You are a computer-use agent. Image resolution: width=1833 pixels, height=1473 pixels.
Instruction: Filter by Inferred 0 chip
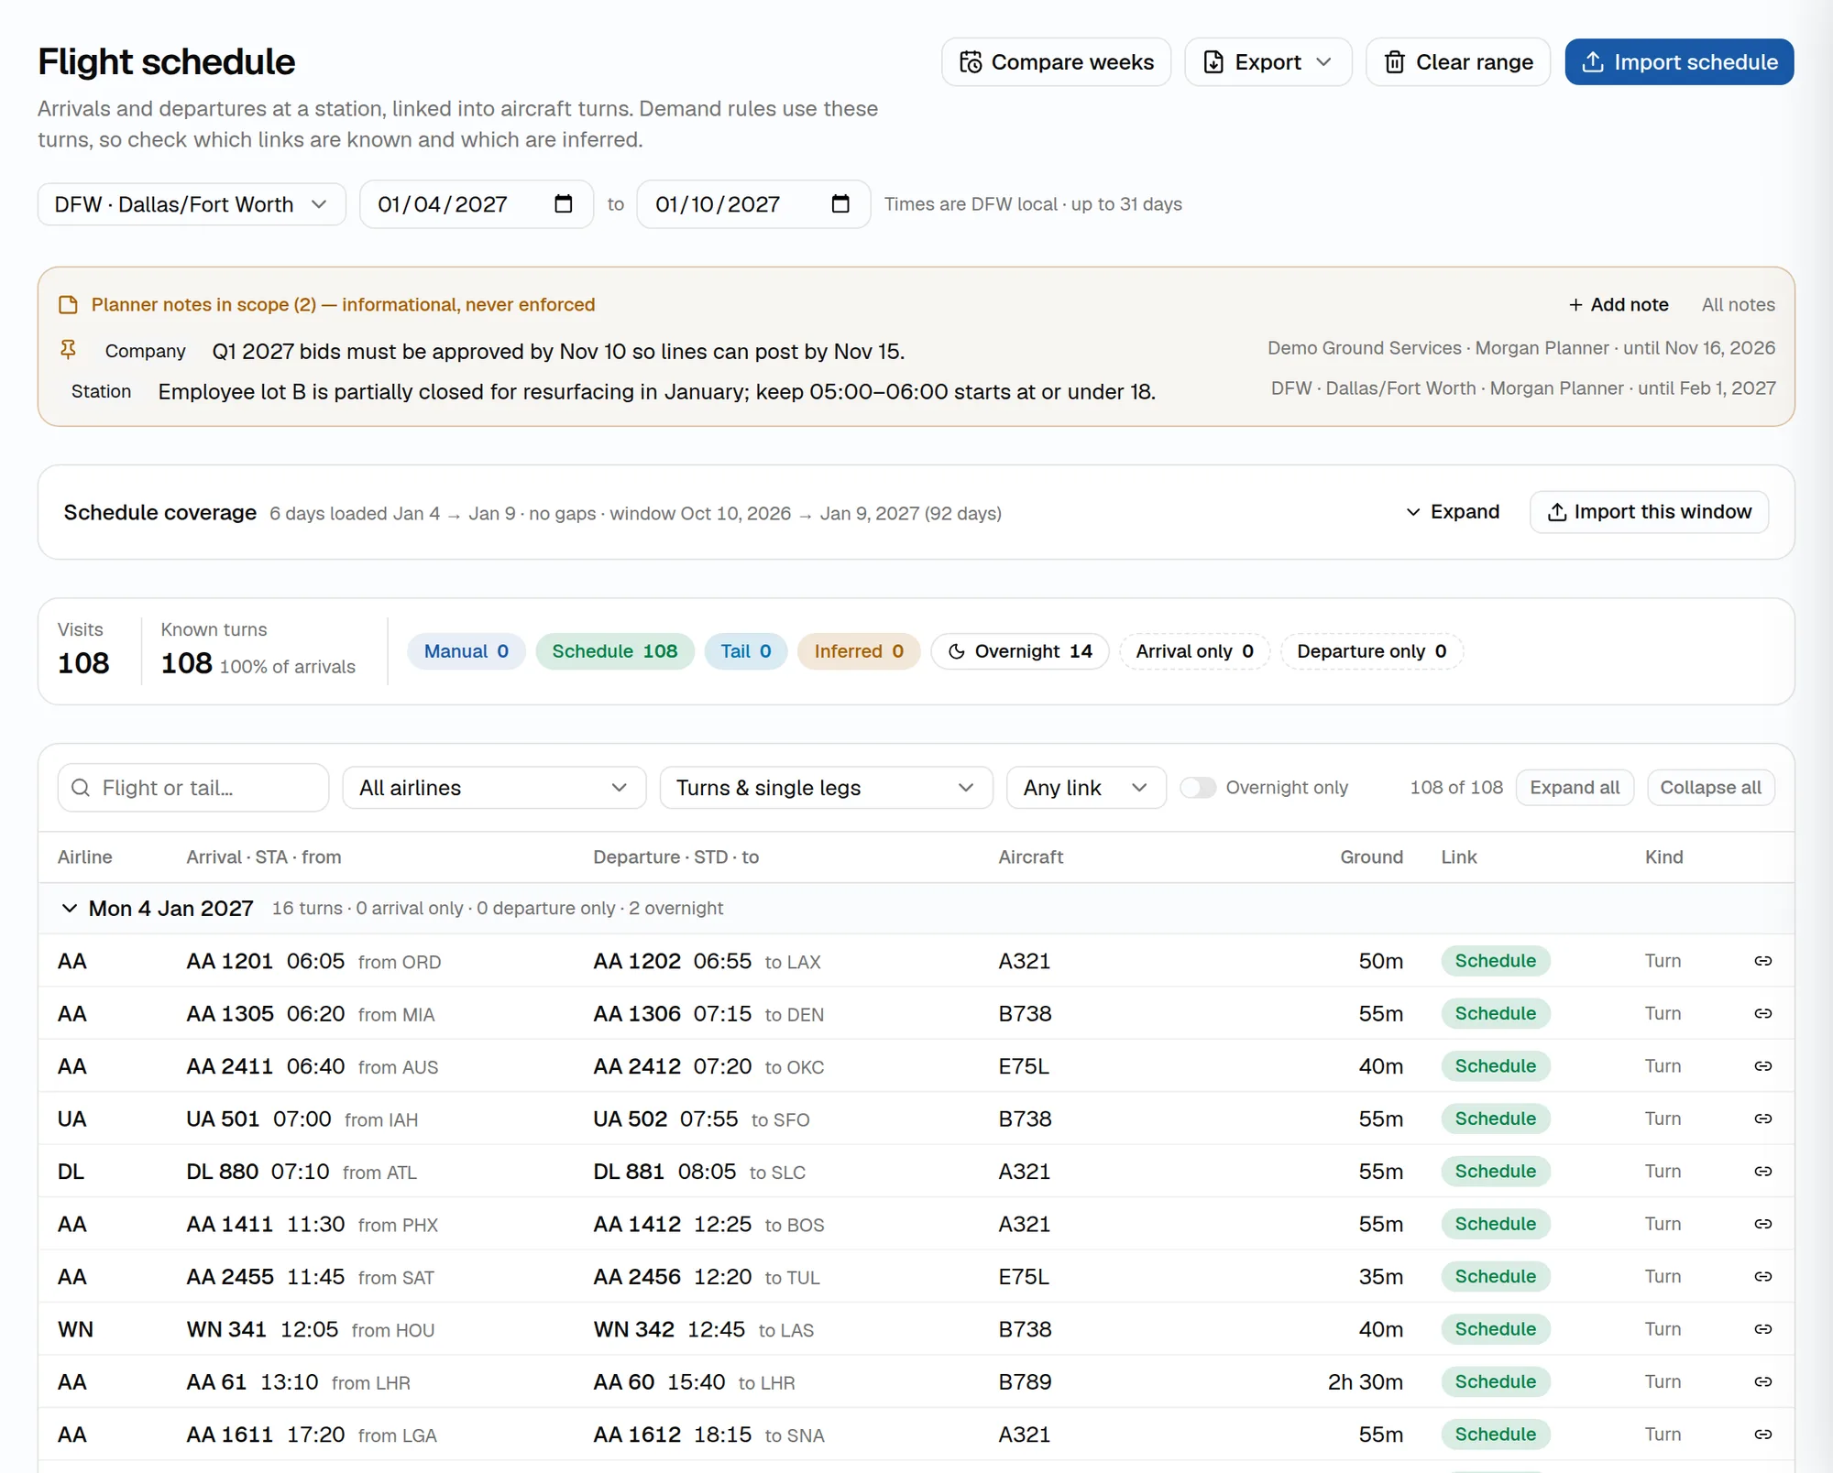(x=858, y=651)
